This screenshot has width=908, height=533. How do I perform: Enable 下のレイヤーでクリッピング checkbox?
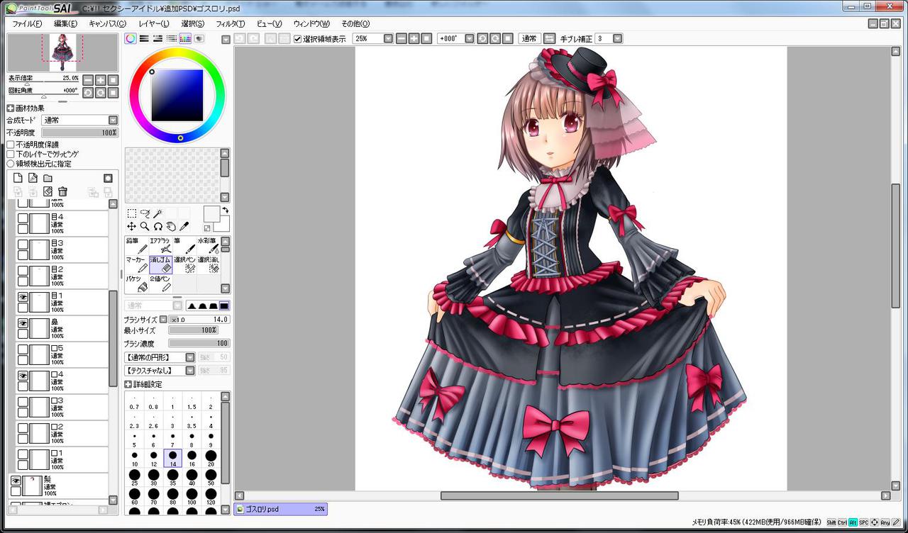[x=11, y=154]
